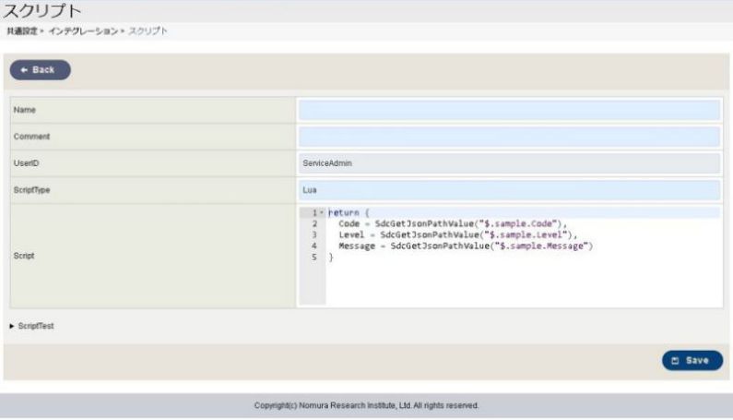Select line number 2 in the editor gutter

pos(314,223)
